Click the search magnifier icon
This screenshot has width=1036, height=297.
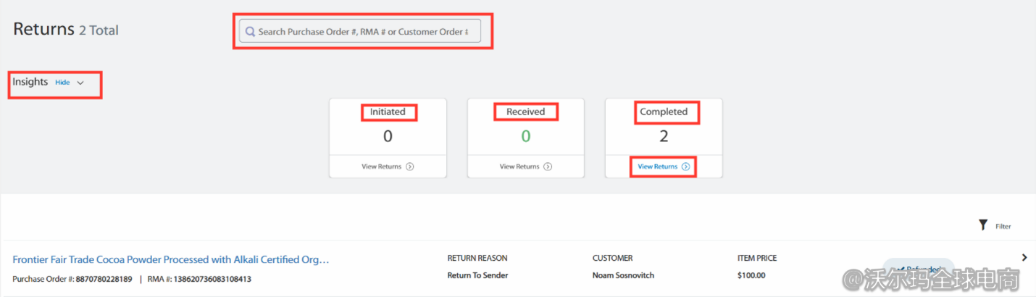click(250, 32)
